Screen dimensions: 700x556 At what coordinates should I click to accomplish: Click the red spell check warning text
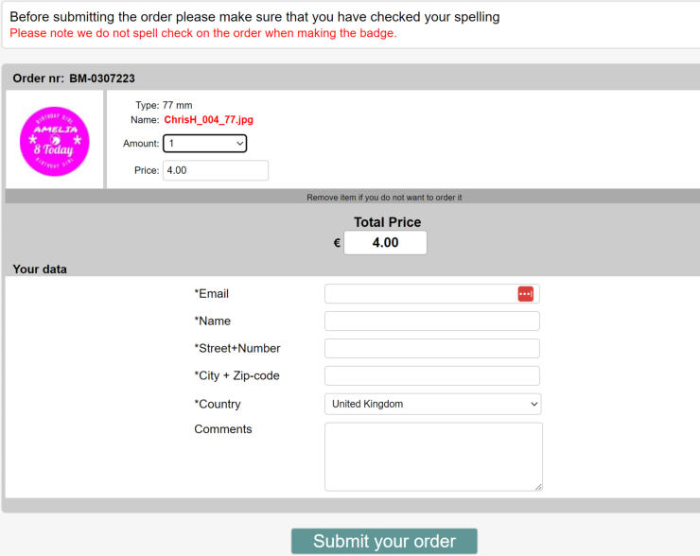[203, 33]
